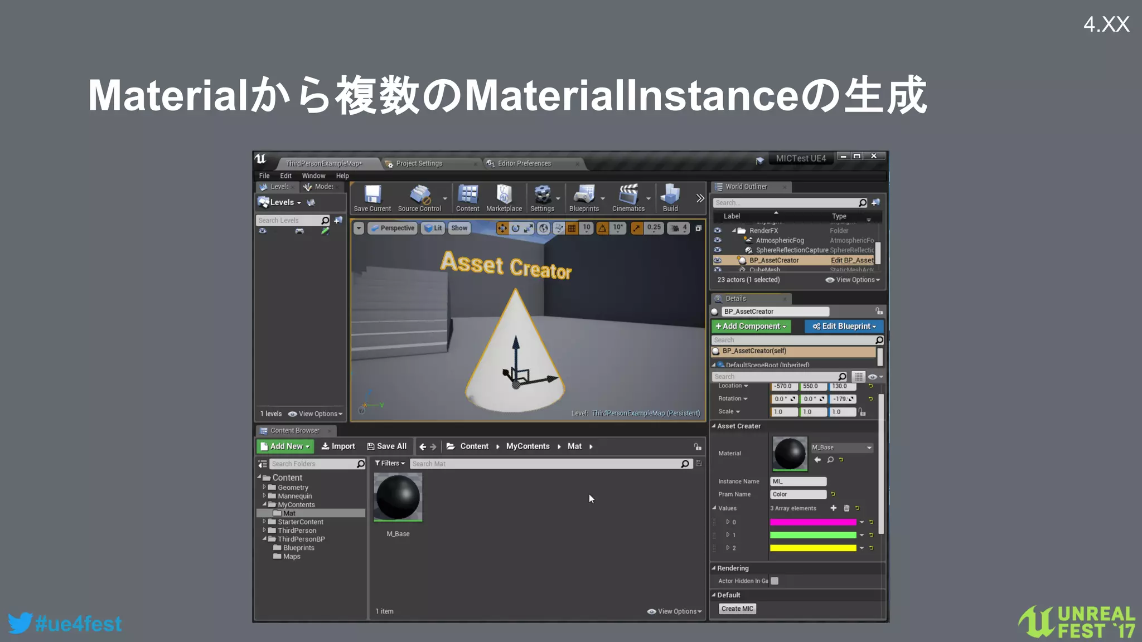Screen dimensions: 1142x642
Task: Click surface snapping icon in viewport
Action: coord(558,228)
